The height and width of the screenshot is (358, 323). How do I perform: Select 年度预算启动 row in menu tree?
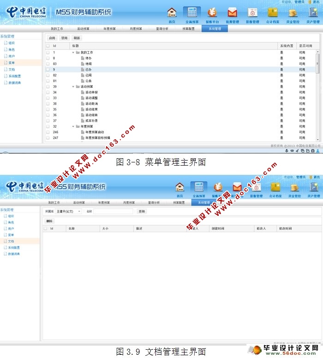[x=181, y=132]
